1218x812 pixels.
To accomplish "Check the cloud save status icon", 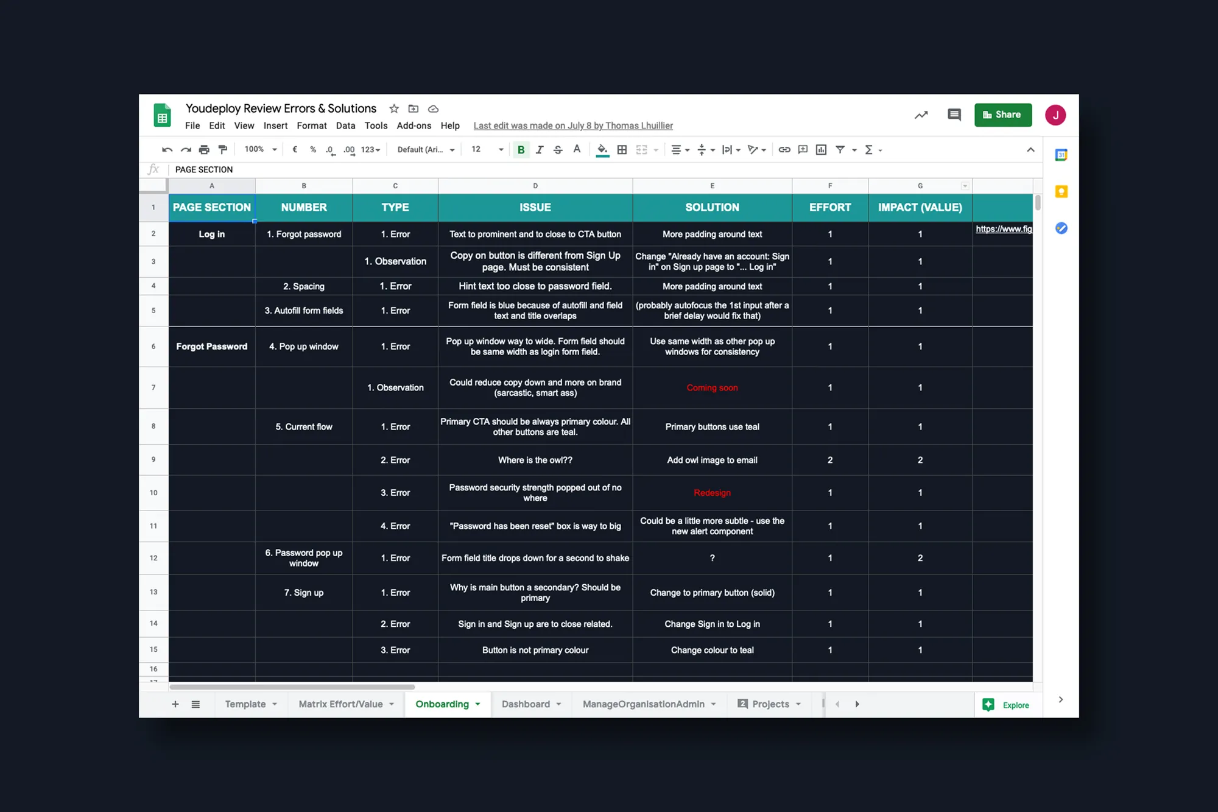I will click(433, 109).
